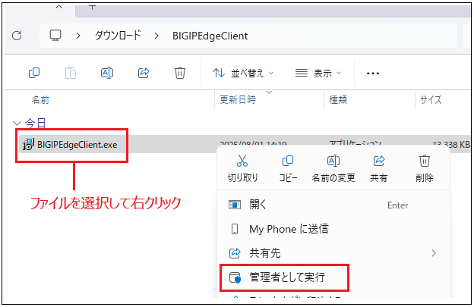The width and height of the screenshot is (474, 307).
Task: Choose My Phone に送信 menu entry
Action: click(x=333, y=229)
